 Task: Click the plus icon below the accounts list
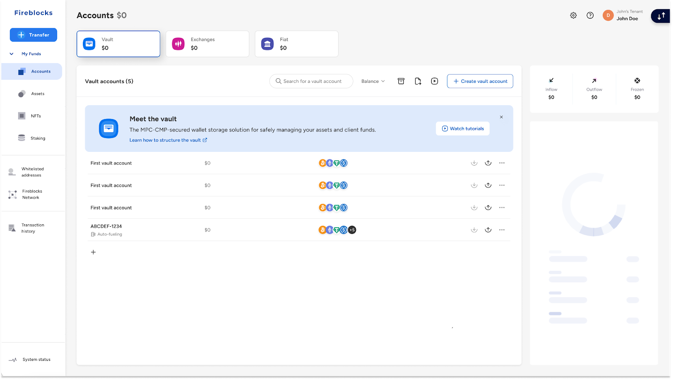click(93, 252)
